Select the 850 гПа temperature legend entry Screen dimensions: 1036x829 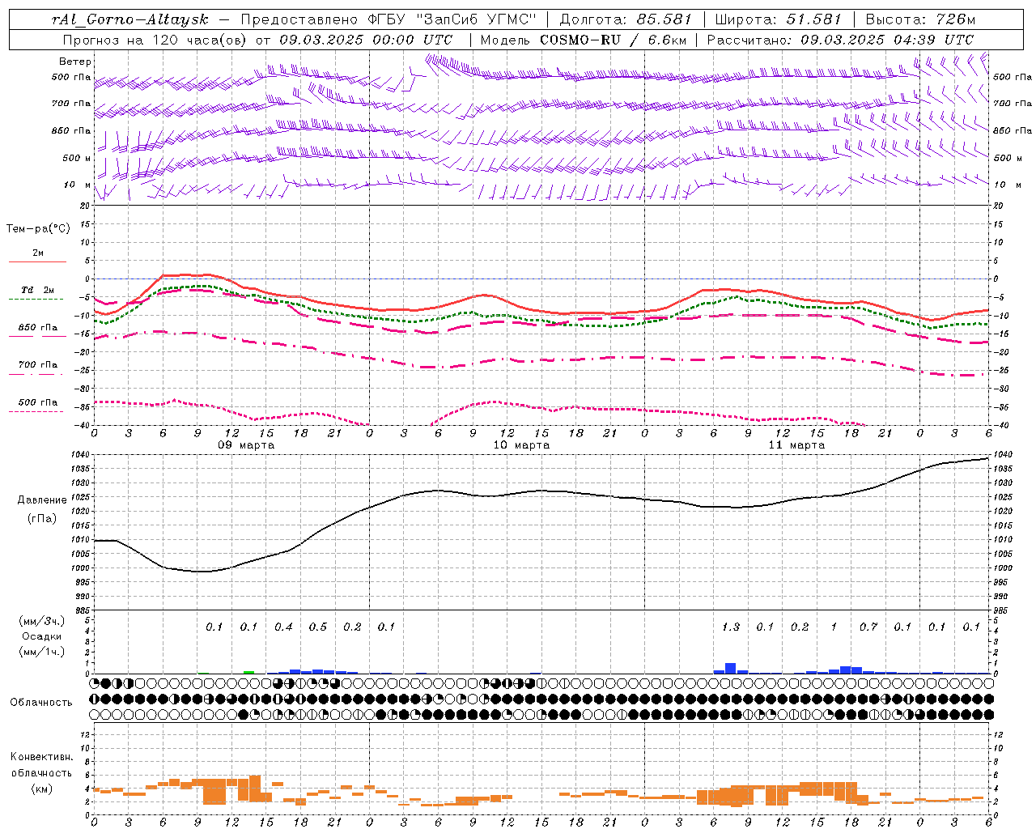(38, 328)
